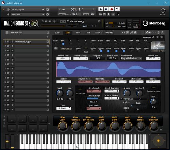Open load menu for slot 5
This screenshot has height=150, width=170.
click(48, 60)
